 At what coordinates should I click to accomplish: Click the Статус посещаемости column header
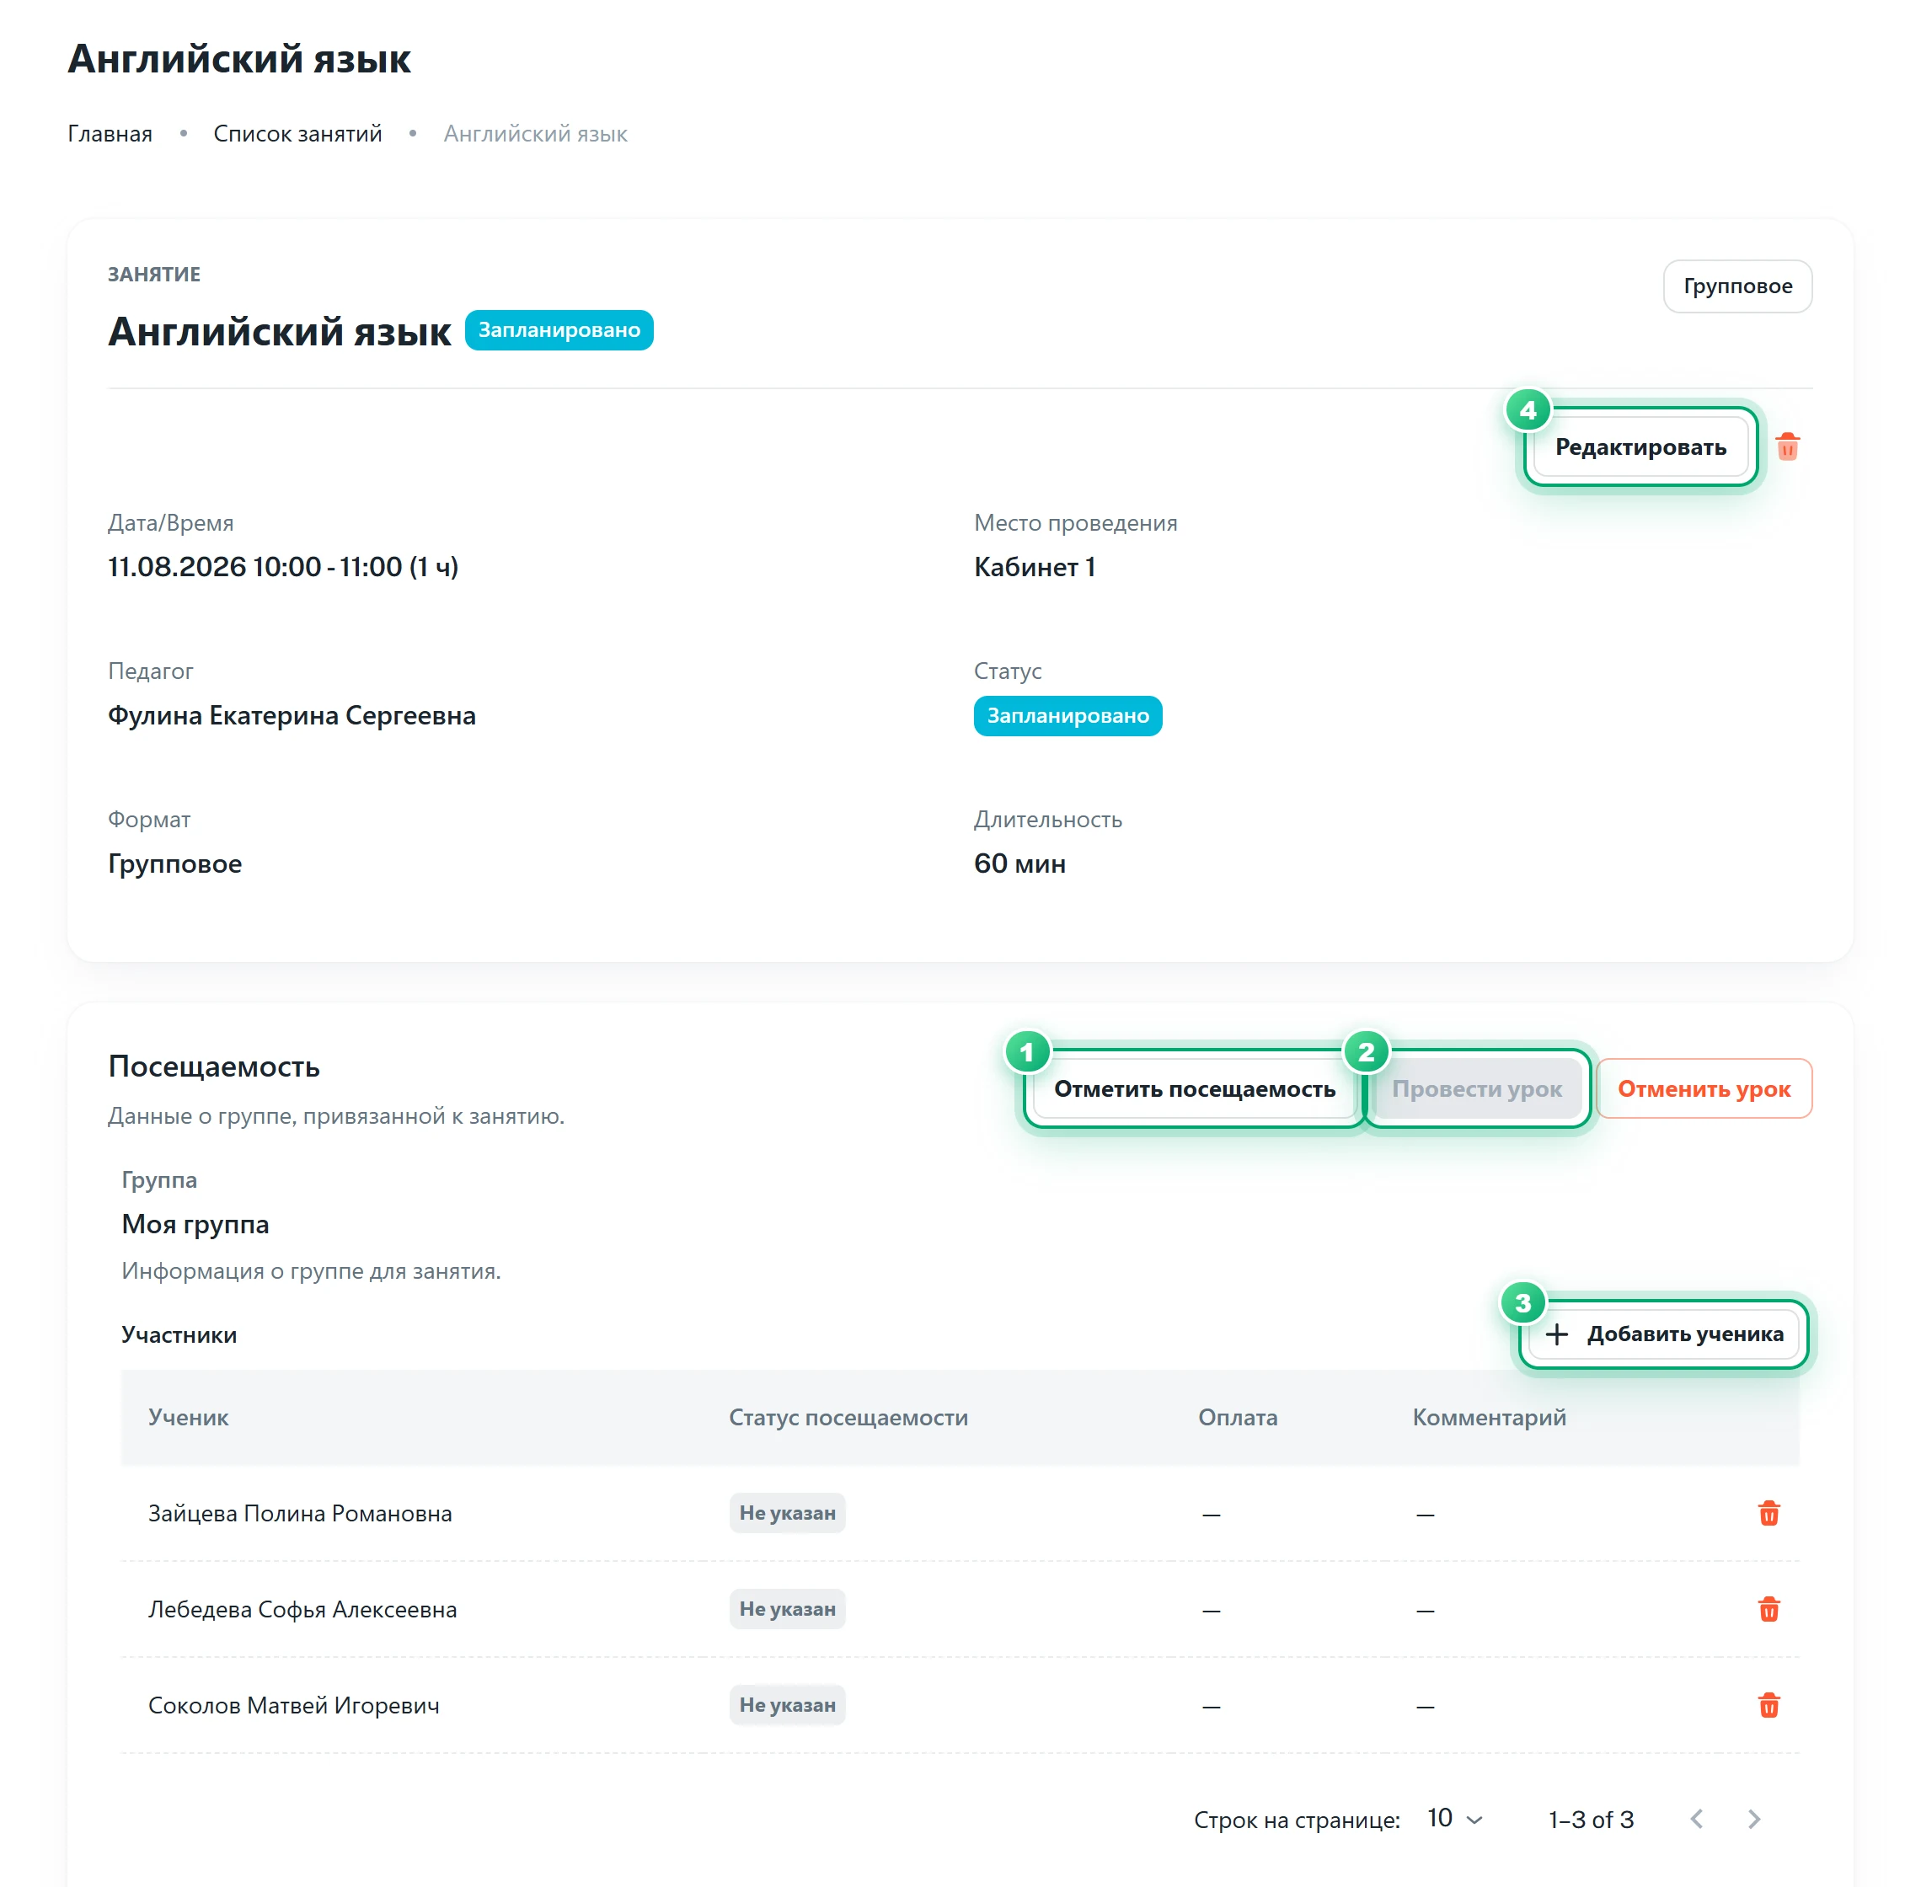[x=848, y=1417]
